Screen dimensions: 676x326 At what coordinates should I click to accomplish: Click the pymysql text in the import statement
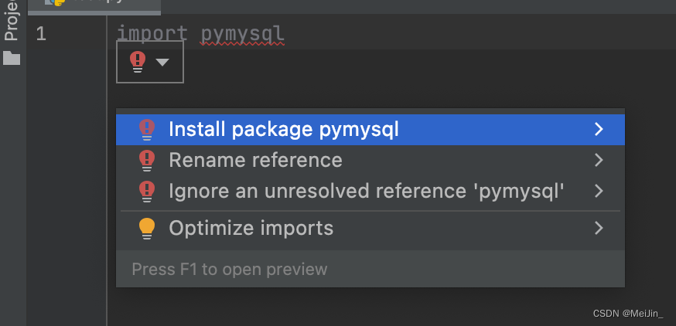[x=242, y=33]
